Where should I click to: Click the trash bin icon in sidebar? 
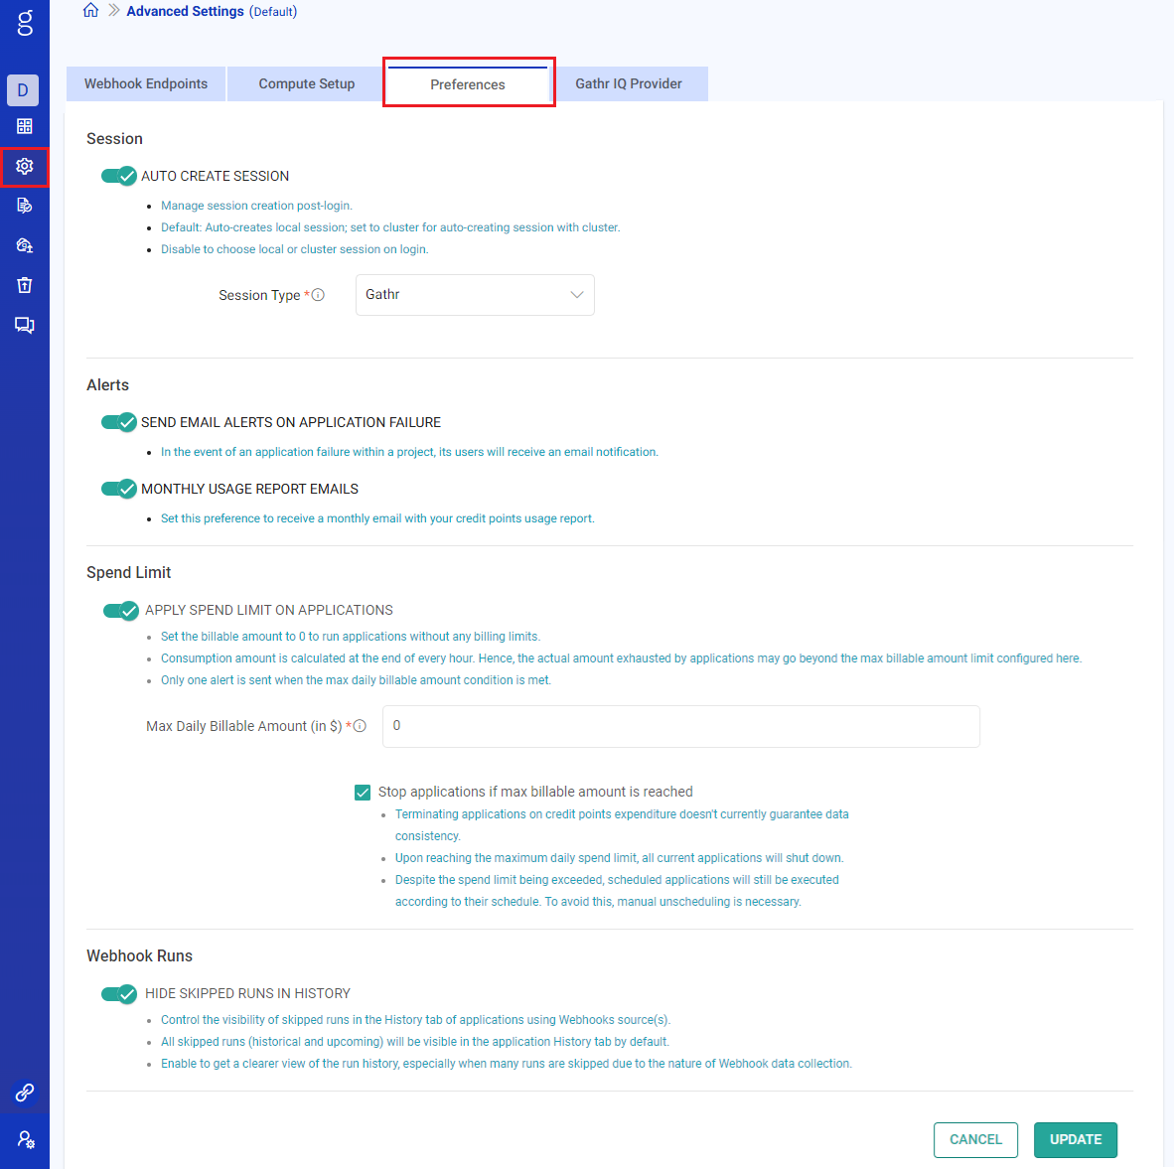coord(25,285)
